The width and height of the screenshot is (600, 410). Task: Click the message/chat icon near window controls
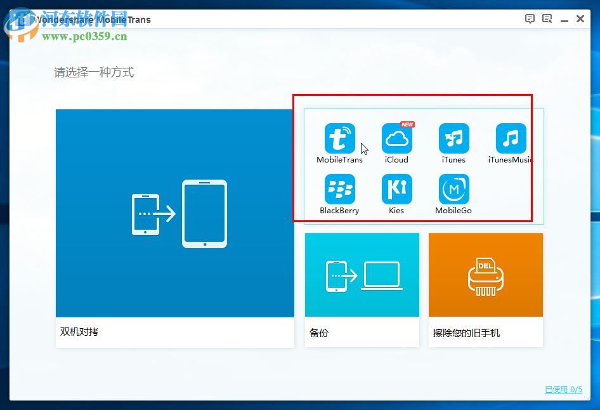coord(546,18)
